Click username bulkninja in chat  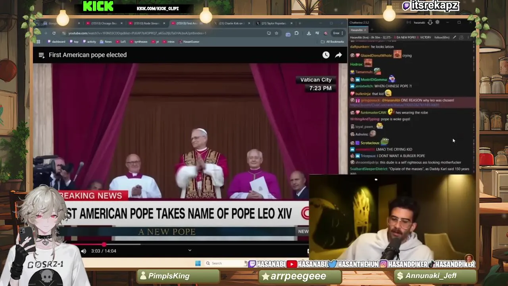[x=363, y=94]
